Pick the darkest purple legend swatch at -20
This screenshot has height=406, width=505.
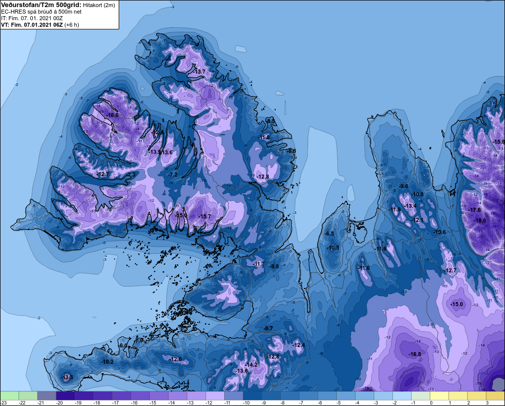click(65, 395)
